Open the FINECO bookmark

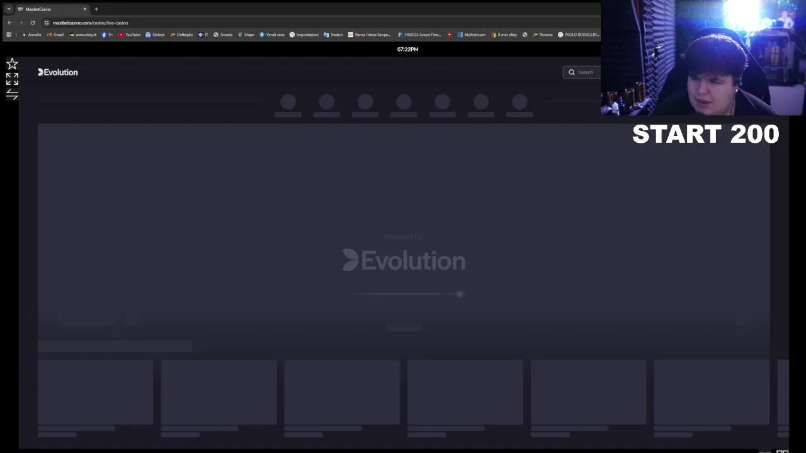(419, 35)
